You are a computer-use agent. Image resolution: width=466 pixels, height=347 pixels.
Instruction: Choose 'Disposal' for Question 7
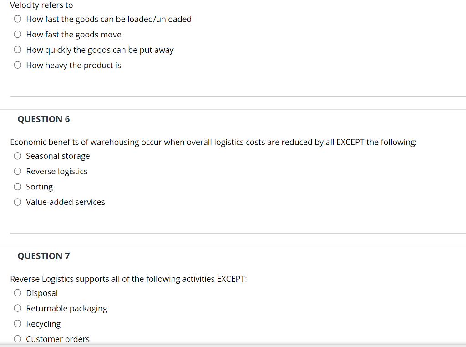[17, 293]
